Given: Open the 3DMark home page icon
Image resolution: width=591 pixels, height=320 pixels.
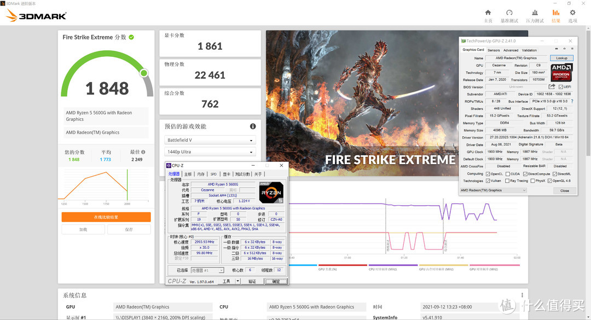Looking at the screenshot, I should (488, 13).
